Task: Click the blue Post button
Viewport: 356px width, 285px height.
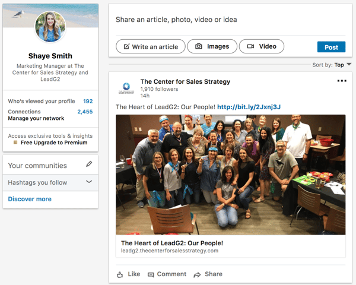Action: [331, 47]
